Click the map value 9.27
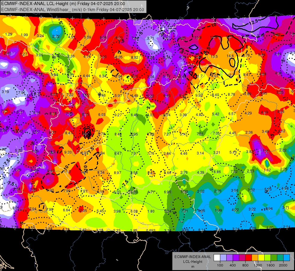 (x=118, y=115)
